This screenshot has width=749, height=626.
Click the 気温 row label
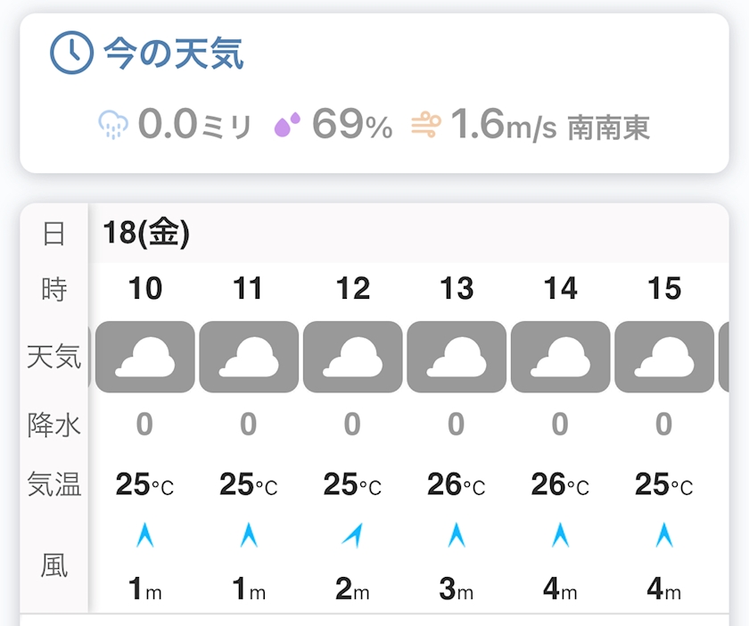pos(54,484)
